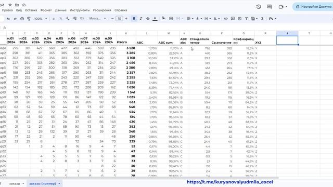Activate the paint format tool

pyautogui.click(x=29, y=19)
